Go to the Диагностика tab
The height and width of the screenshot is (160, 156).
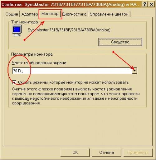click(x=74, y=14)
